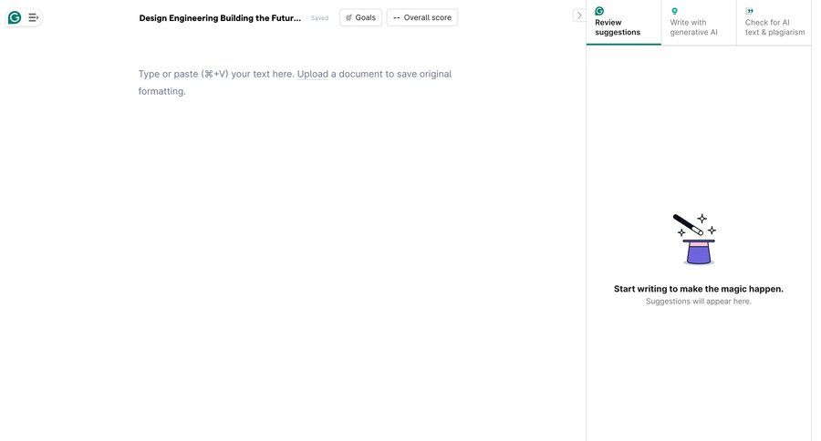
Task: Collapse the suggestions panel with chevron
Action: click(x=578, y=15)
